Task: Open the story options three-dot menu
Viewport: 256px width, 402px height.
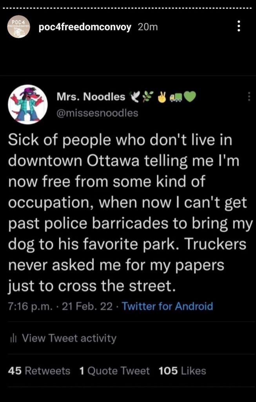Action: pos(238,27)
